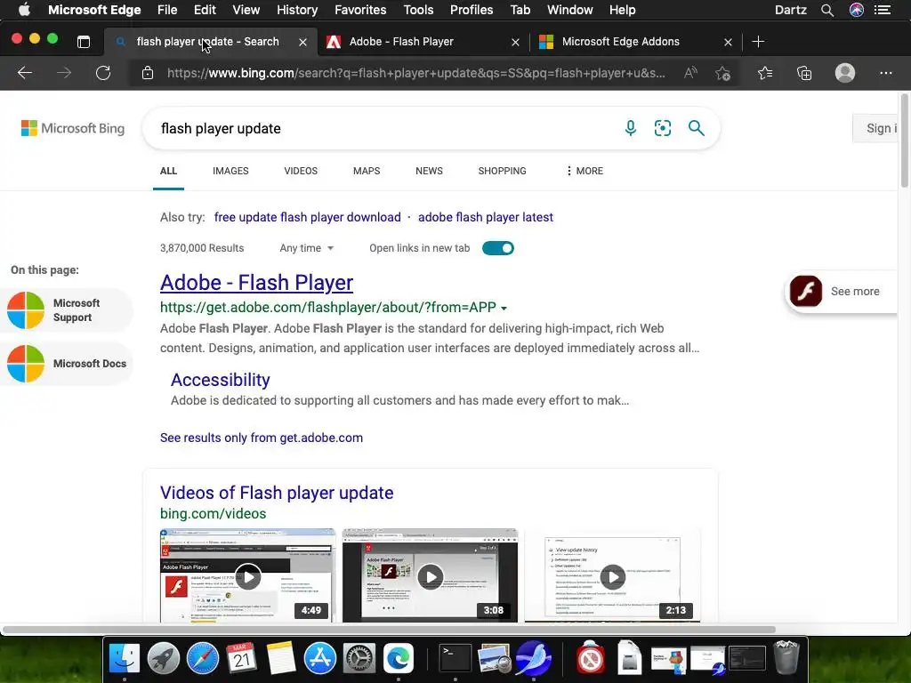Screen dimensions: 911x683
Task: Play the 3:08 video thumbnail
Action: pos(430,576)
